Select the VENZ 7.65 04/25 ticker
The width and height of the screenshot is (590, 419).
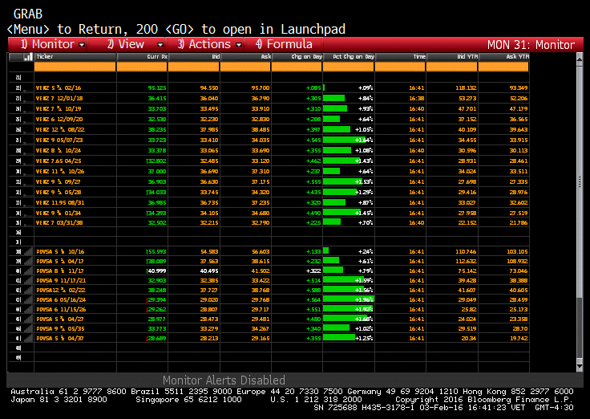pos(59,161)
